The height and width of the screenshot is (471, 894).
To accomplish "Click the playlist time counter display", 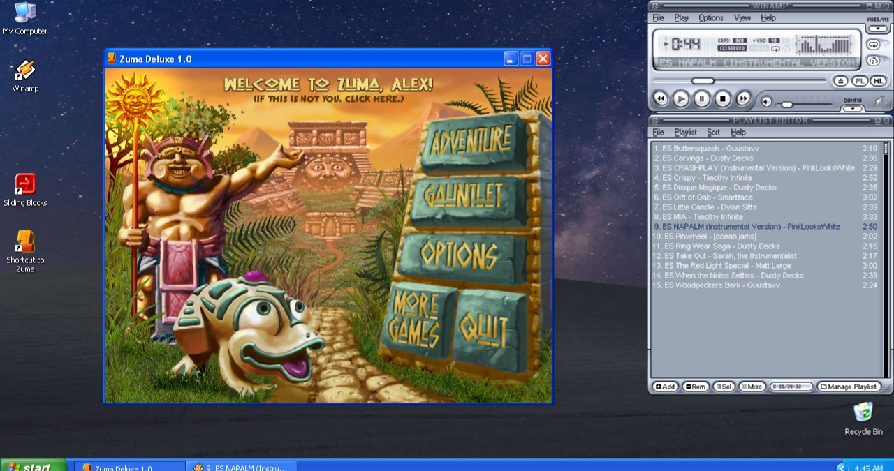I will [x=791, y=387].
